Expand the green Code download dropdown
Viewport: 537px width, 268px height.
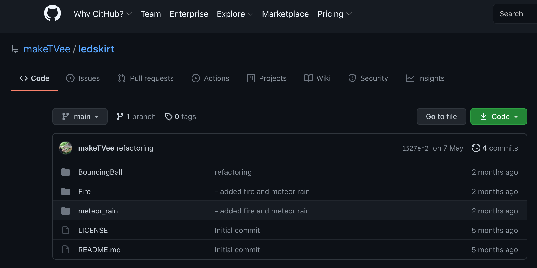(498, 116)
